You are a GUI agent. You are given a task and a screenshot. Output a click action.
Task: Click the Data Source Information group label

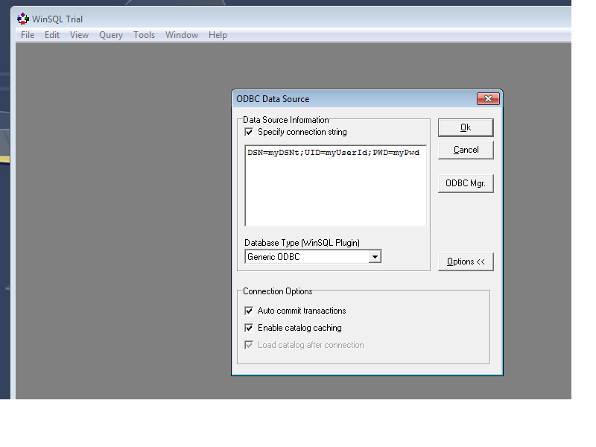pyautogui.click(x=286, y=120)
